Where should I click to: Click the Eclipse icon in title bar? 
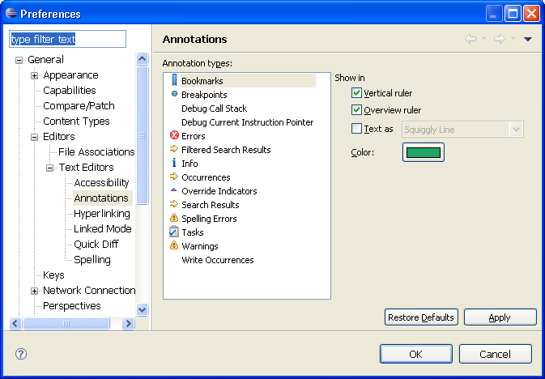(x=11, y=13)
